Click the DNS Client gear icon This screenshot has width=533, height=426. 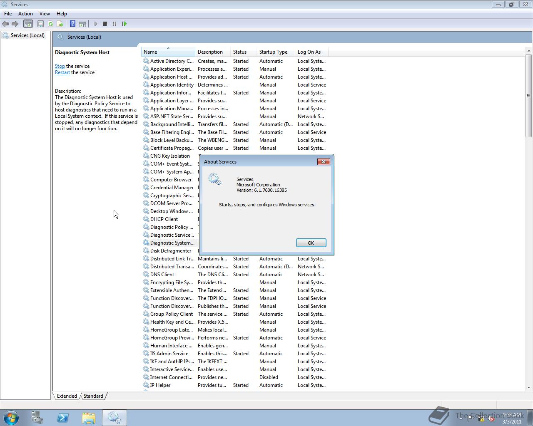point(146,275)
